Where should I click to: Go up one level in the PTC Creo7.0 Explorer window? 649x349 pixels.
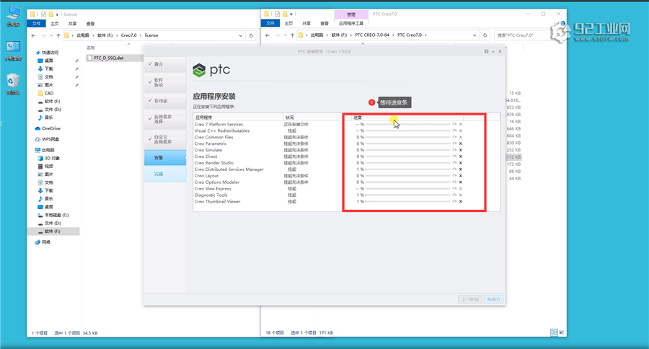point(292,35)
